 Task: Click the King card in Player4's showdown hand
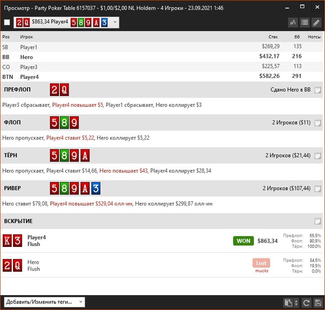(x=7, y=241)
